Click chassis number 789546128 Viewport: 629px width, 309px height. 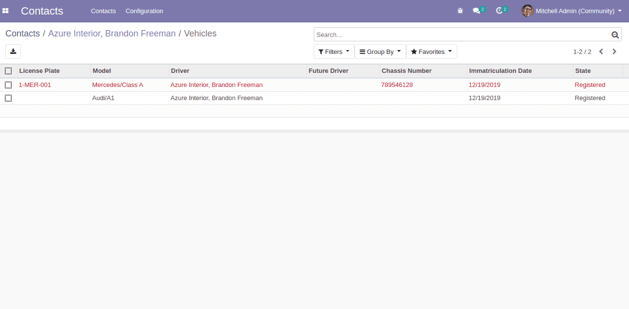pyautogui.click(x=397, y=85)
